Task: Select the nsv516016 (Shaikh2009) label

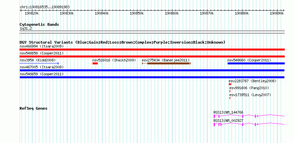Action: click(x=114, y=60)
